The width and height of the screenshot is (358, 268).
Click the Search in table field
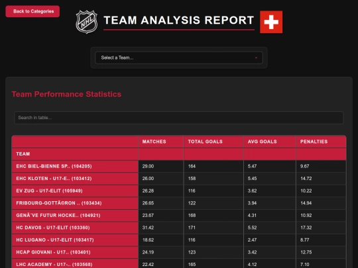tap(179, 118)
